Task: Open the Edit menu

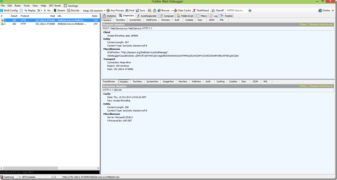Action: pyautogui.click(x=10, y=6)
